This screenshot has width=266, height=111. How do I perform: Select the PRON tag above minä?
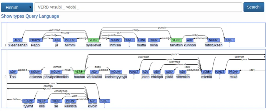pos(154,40)
